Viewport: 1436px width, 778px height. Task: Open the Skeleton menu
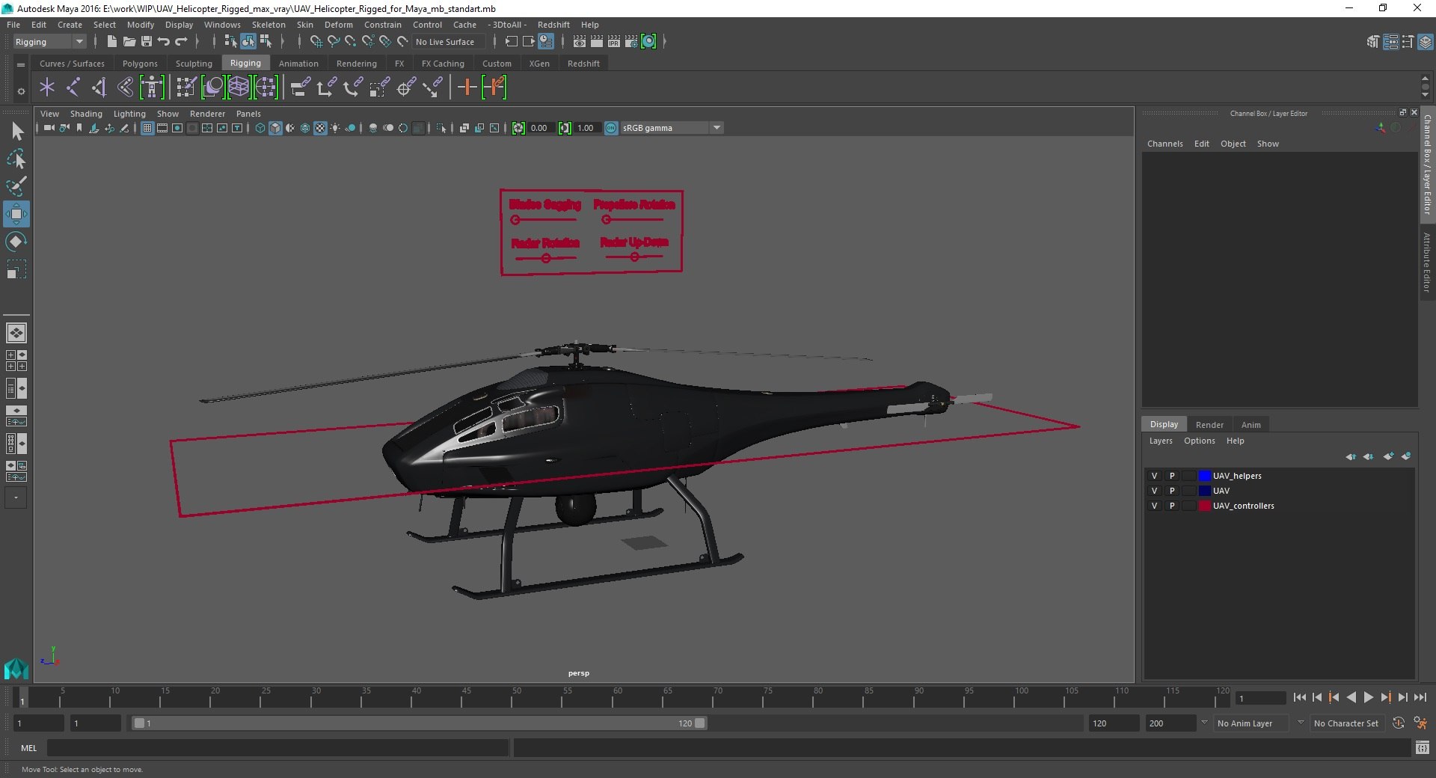269,25
